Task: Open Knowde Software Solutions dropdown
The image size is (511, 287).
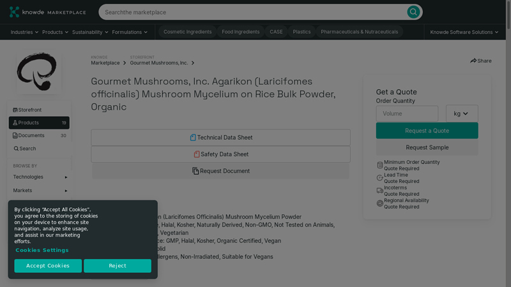Action: pyautogui.click(x=464, y=32)
